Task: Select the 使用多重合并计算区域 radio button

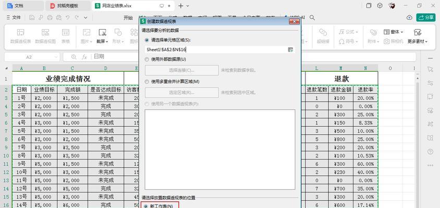Action: coord(147,82)
